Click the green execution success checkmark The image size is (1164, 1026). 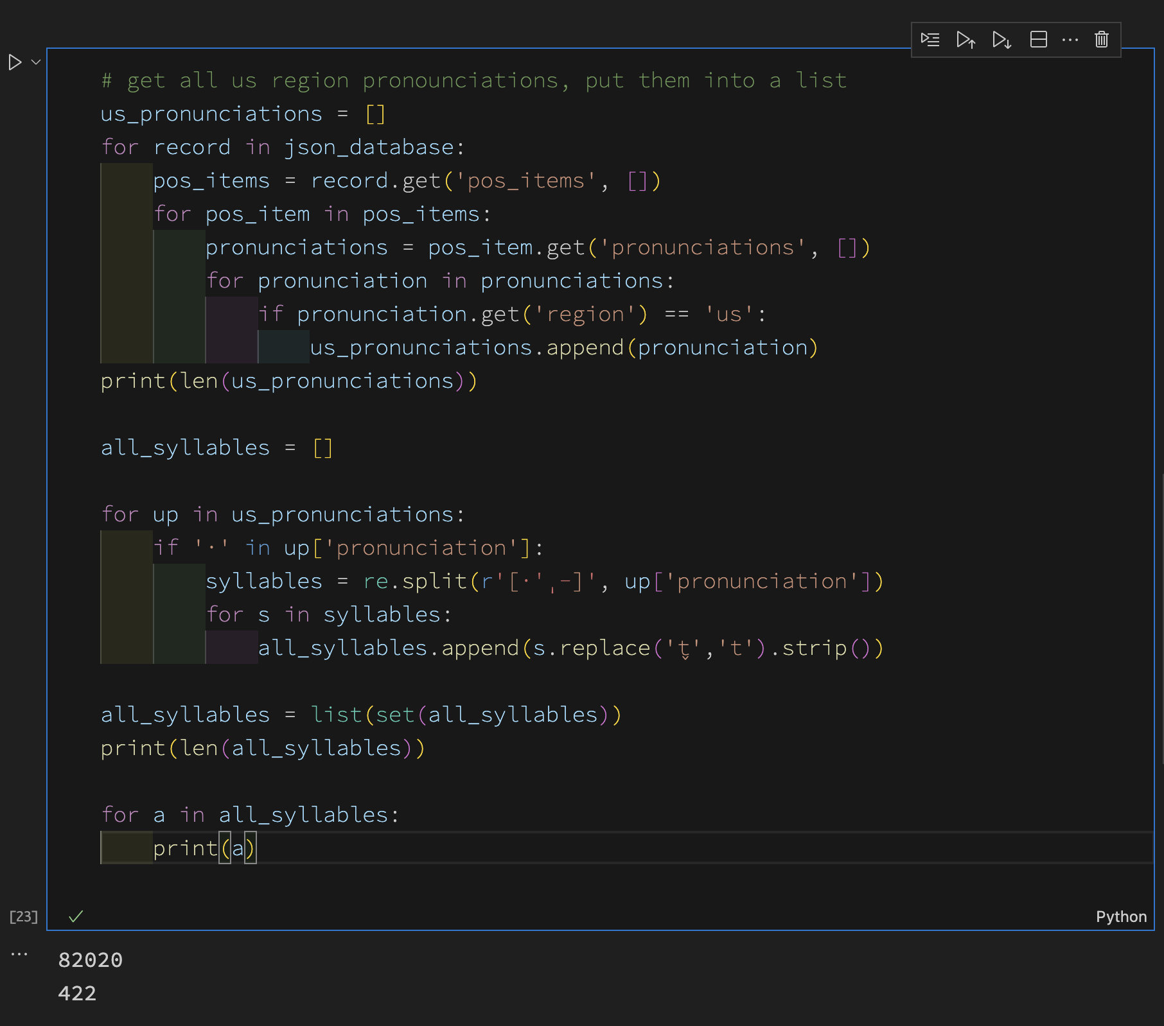click(x=76, y=916)
